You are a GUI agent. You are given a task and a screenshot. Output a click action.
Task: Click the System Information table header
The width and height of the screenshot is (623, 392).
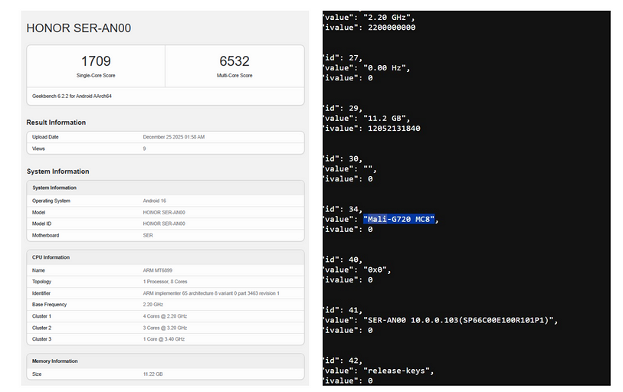[54, 188]
